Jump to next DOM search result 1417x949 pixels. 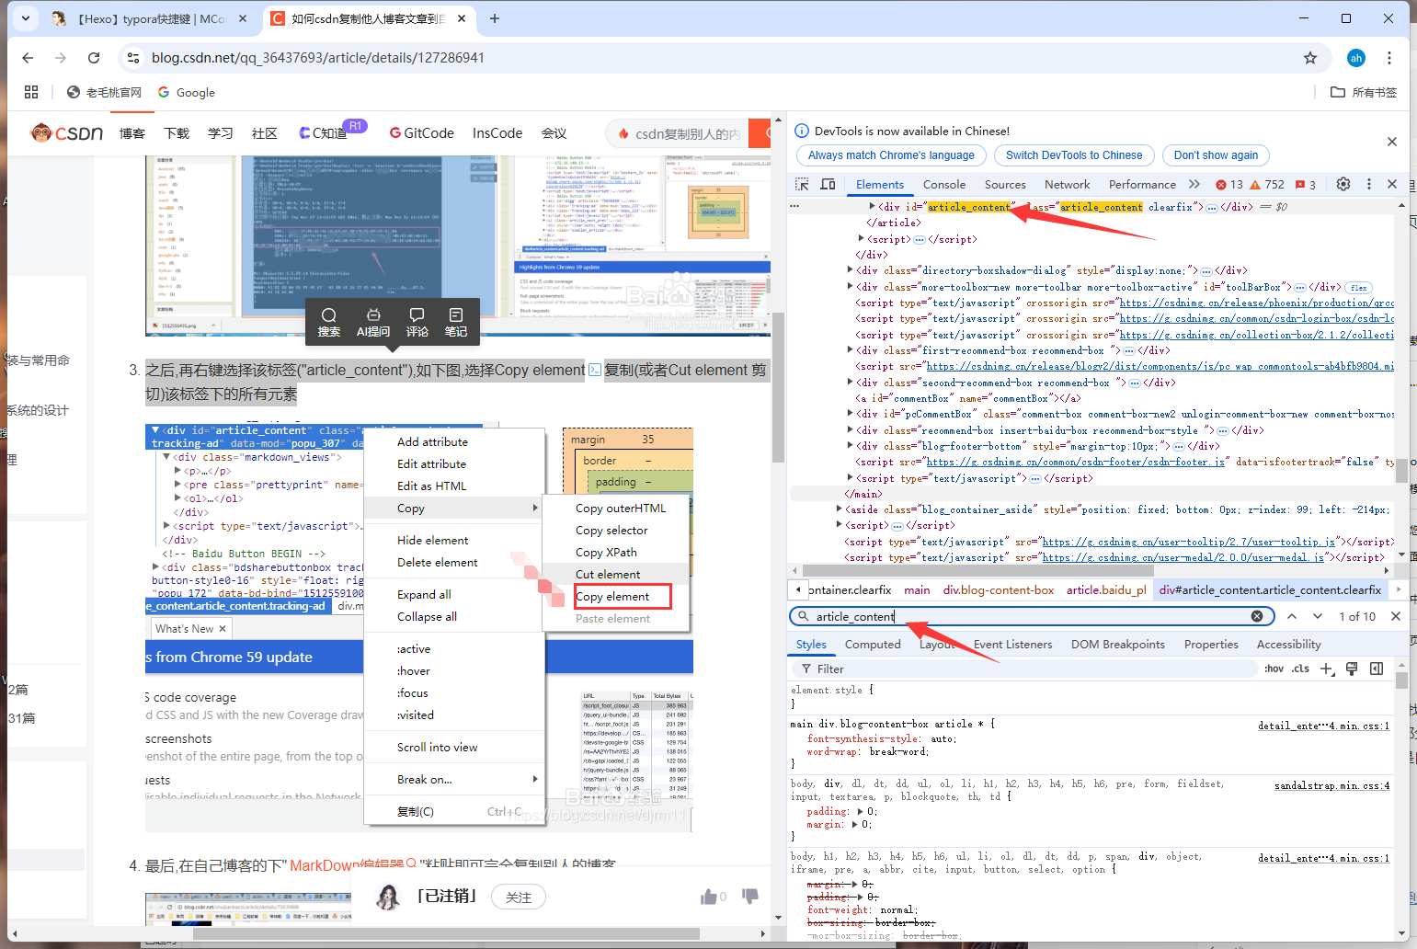point(1318,616)
